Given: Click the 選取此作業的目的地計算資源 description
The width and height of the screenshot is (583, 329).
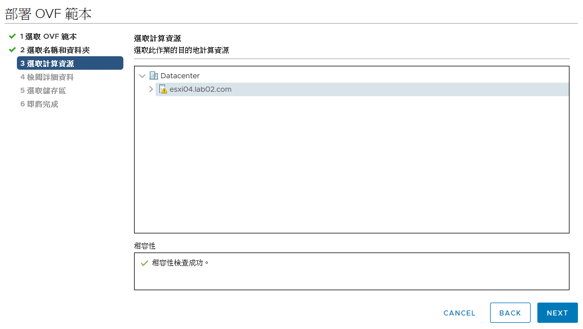Looking at the screenshot, I should 181,50.
